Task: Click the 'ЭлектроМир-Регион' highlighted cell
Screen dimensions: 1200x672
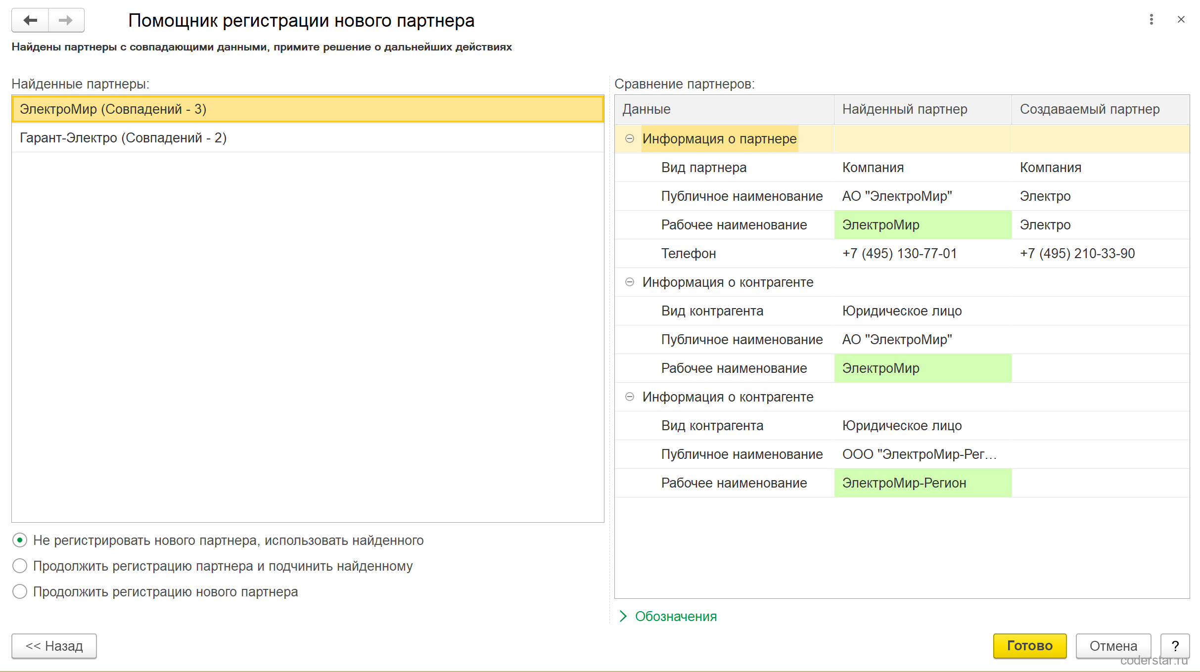Action: click(x=923, y=483)
